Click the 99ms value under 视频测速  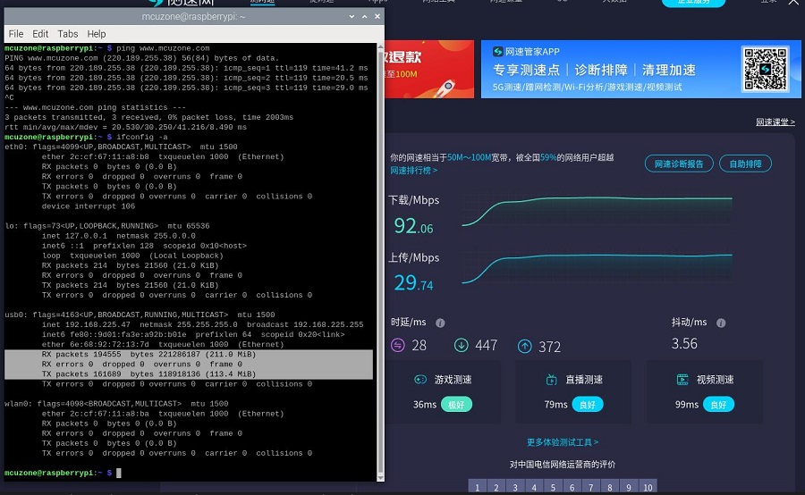pos(686,405)
